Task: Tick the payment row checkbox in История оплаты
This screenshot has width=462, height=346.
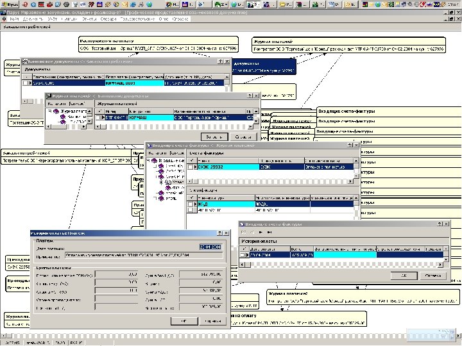Action: (242, 255)
